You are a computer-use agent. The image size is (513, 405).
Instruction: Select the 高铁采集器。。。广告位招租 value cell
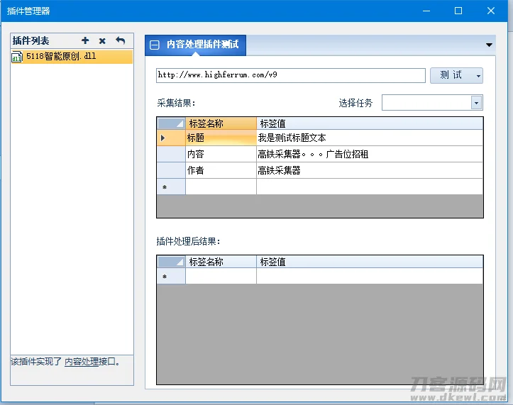369,154
